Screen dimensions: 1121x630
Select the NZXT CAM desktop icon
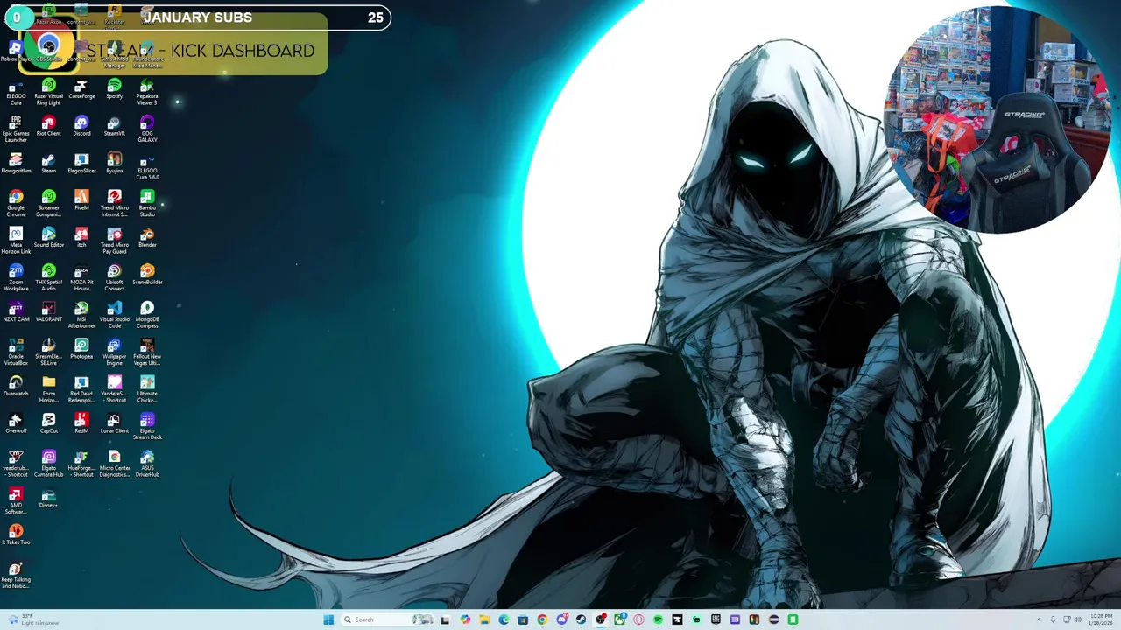tap(16, 312)
